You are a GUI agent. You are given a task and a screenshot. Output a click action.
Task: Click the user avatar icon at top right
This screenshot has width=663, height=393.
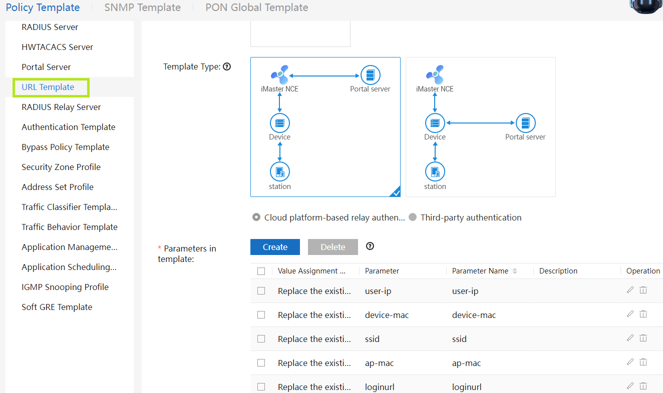(646, 6)
